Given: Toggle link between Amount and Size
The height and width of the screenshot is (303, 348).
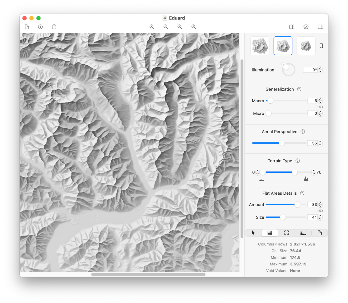Looking at the screenshot, I should point(320,211).
